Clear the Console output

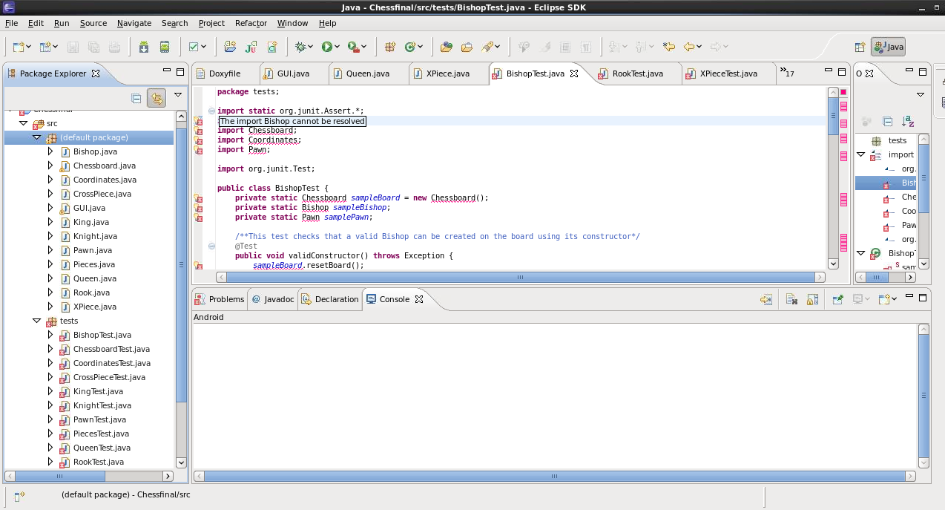[x=791, y=298]
